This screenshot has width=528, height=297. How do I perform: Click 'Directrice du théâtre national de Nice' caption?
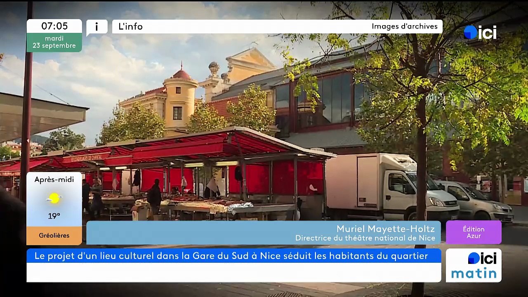[365, 238]
